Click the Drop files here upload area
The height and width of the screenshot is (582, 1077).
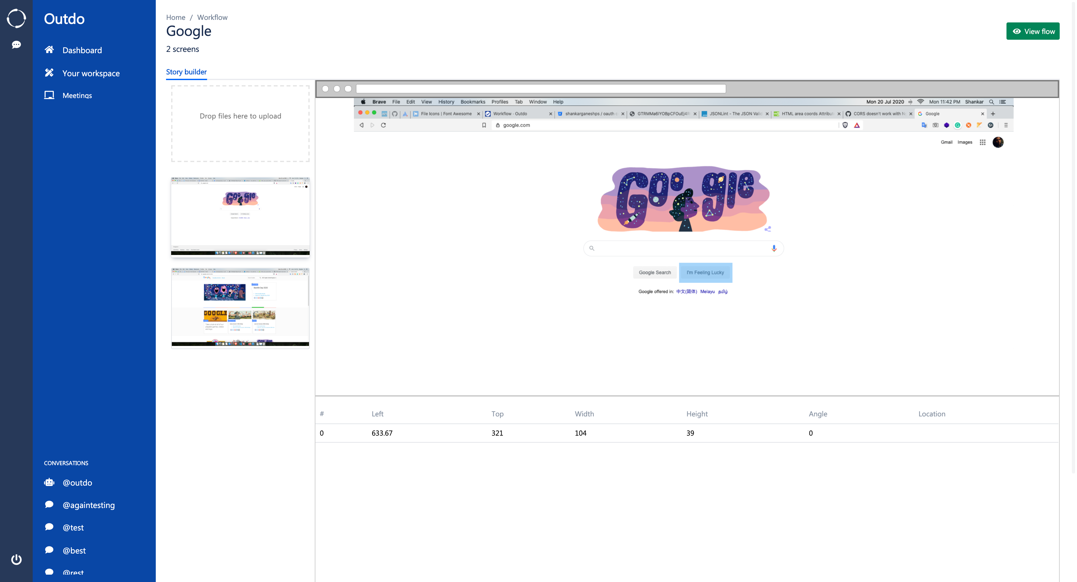coord(240,123)
